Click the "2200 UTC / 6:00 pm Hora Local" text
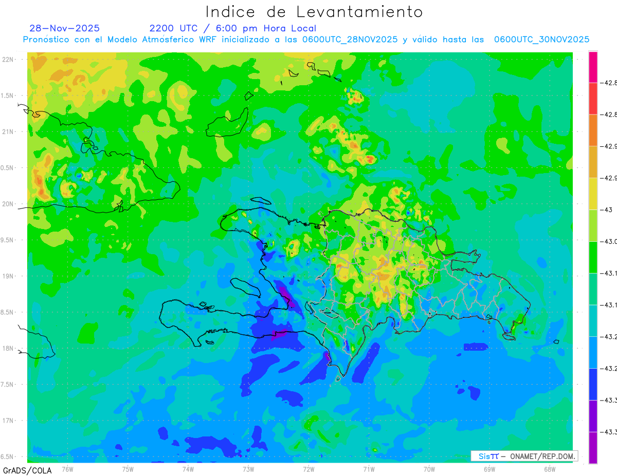 [x=233, y=28]
